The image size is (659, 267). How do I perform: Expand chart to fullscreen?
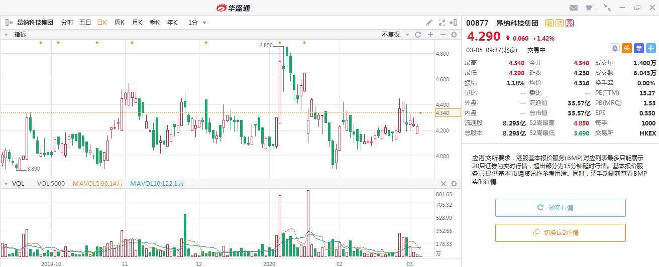pos(442,22)
